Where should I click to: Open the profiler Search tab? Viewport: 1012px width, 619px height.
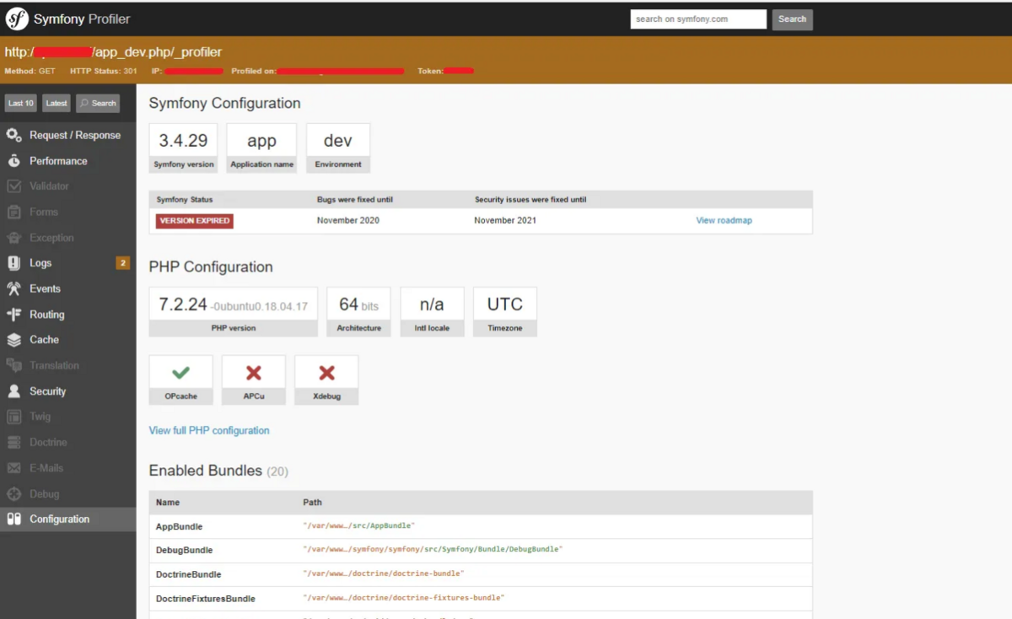point(98,102)
